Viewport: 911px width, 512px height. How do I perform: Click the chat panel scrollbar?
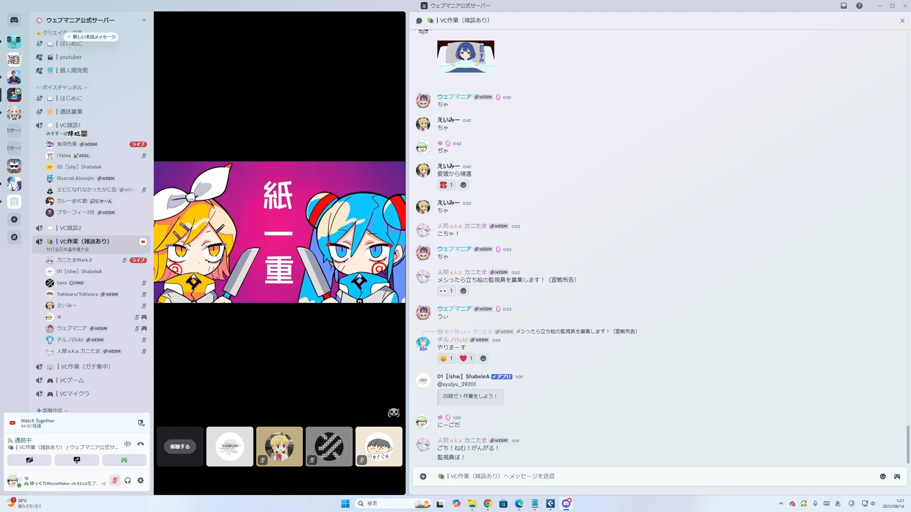tap(908, 444)
